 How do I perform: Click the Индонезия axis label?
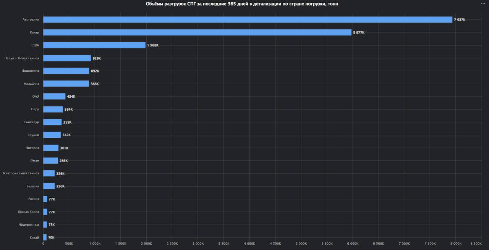click(x=30, y=71)
